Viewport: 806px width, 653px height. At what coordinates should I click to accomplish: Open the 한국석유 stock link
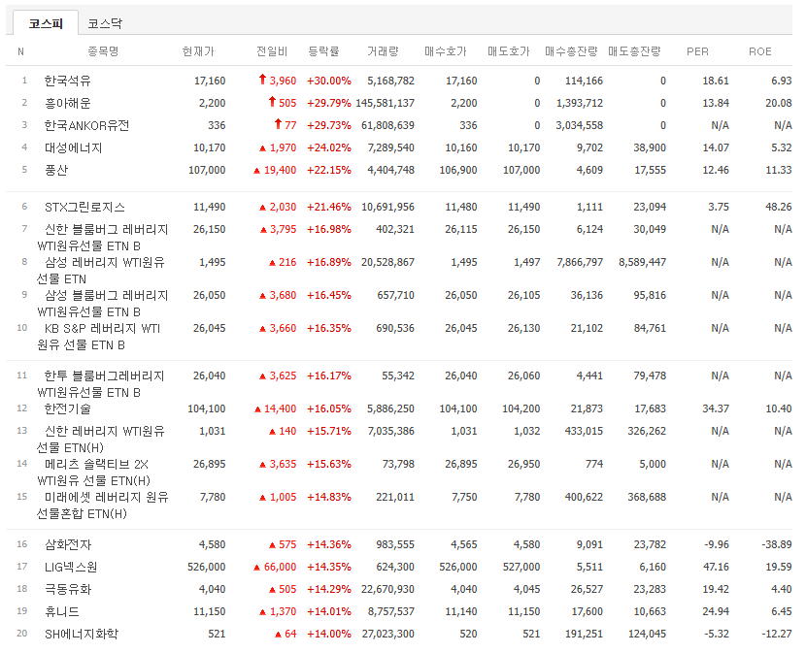click(x=67, y=81)
